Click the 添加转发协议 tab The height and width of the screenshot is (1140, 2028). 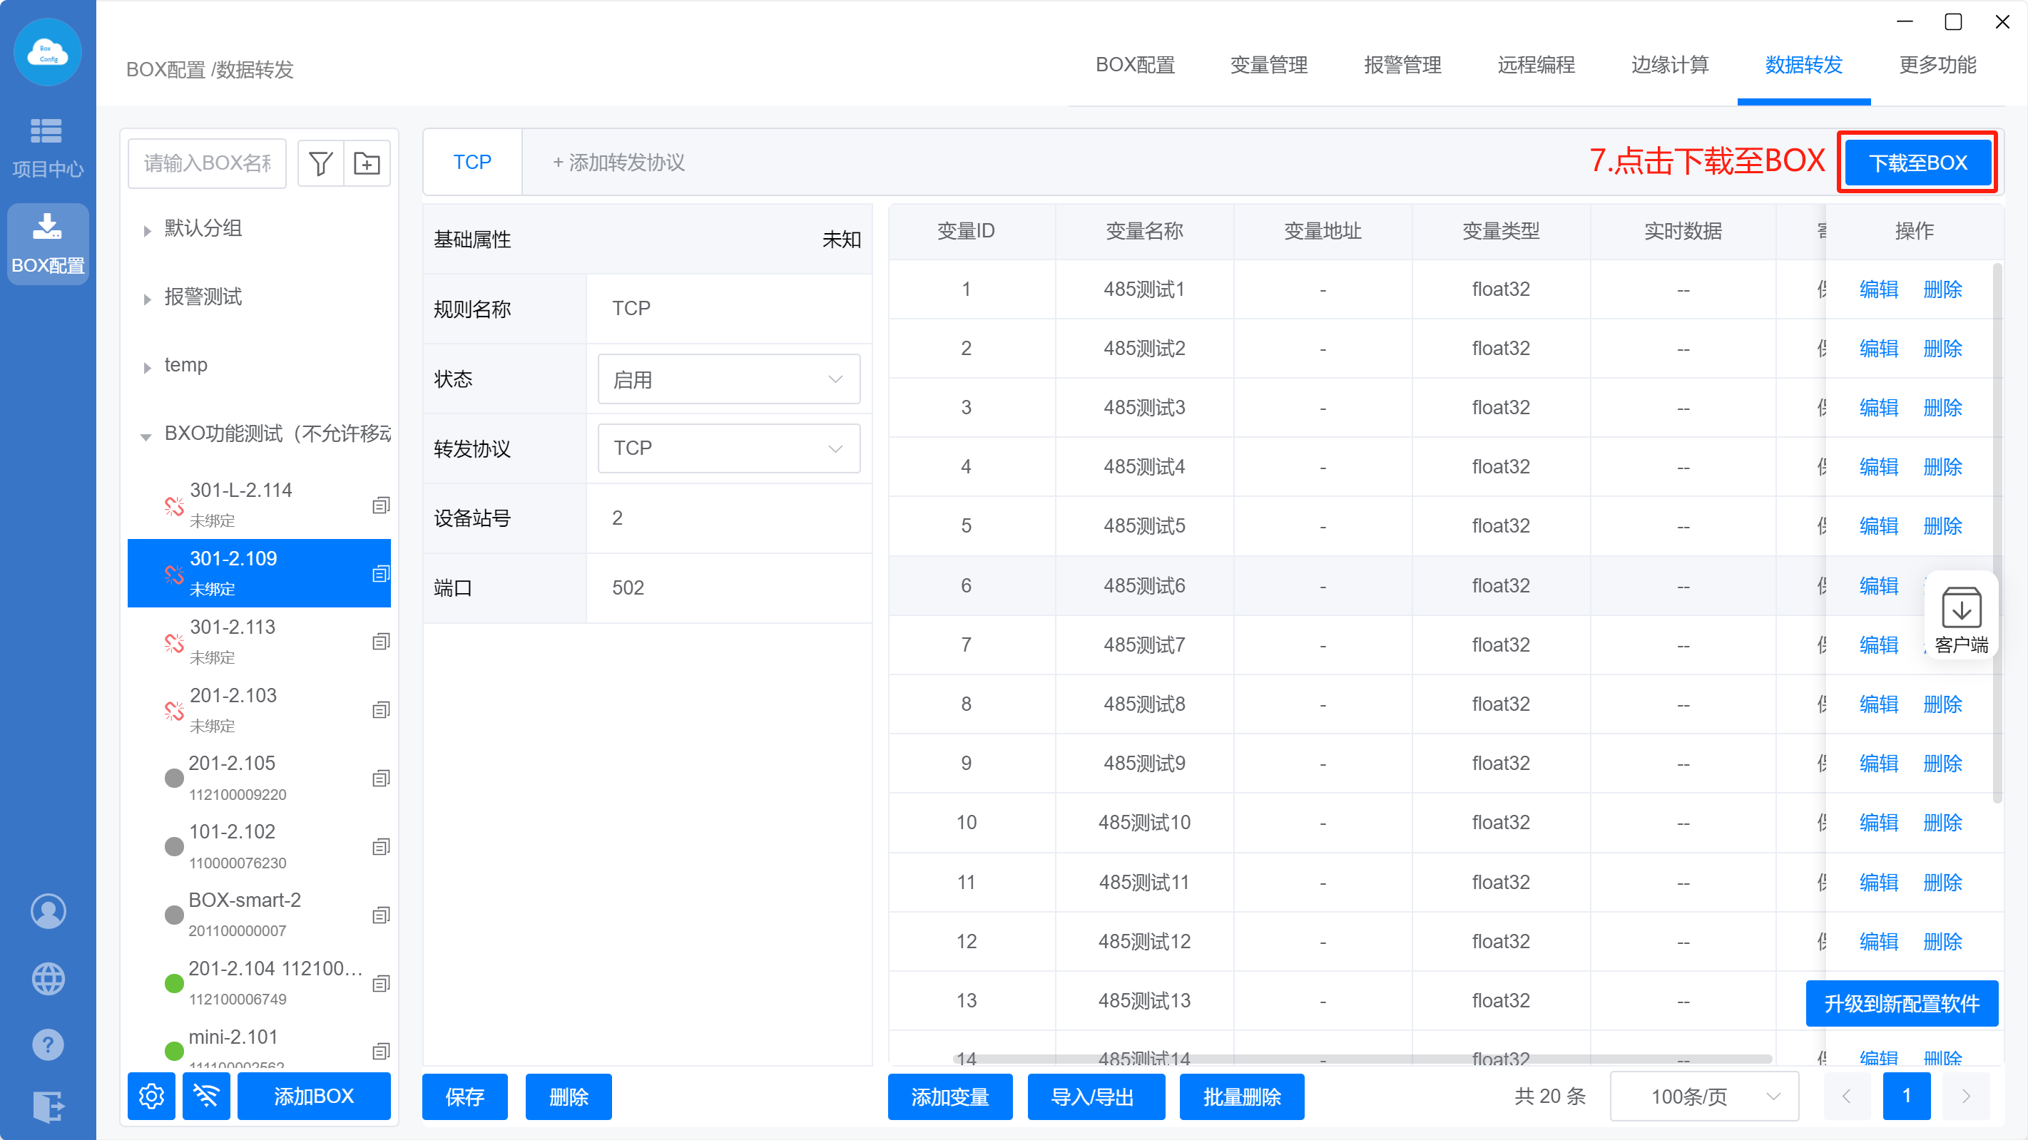pyautogui.click(x=618, y=163)
